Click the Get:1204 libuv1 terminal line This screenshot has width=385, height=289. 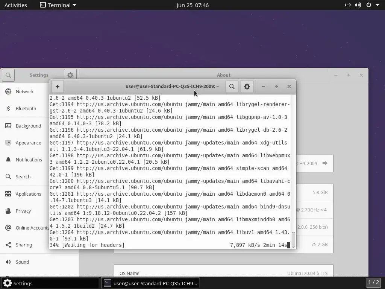(x=170, y=236)
